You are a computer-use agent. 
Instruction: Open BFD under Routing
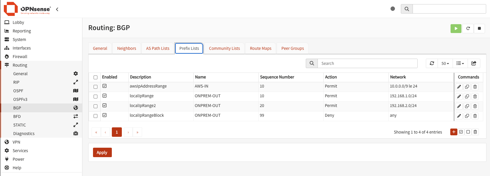pyautogui.click(x=41, y=116)
